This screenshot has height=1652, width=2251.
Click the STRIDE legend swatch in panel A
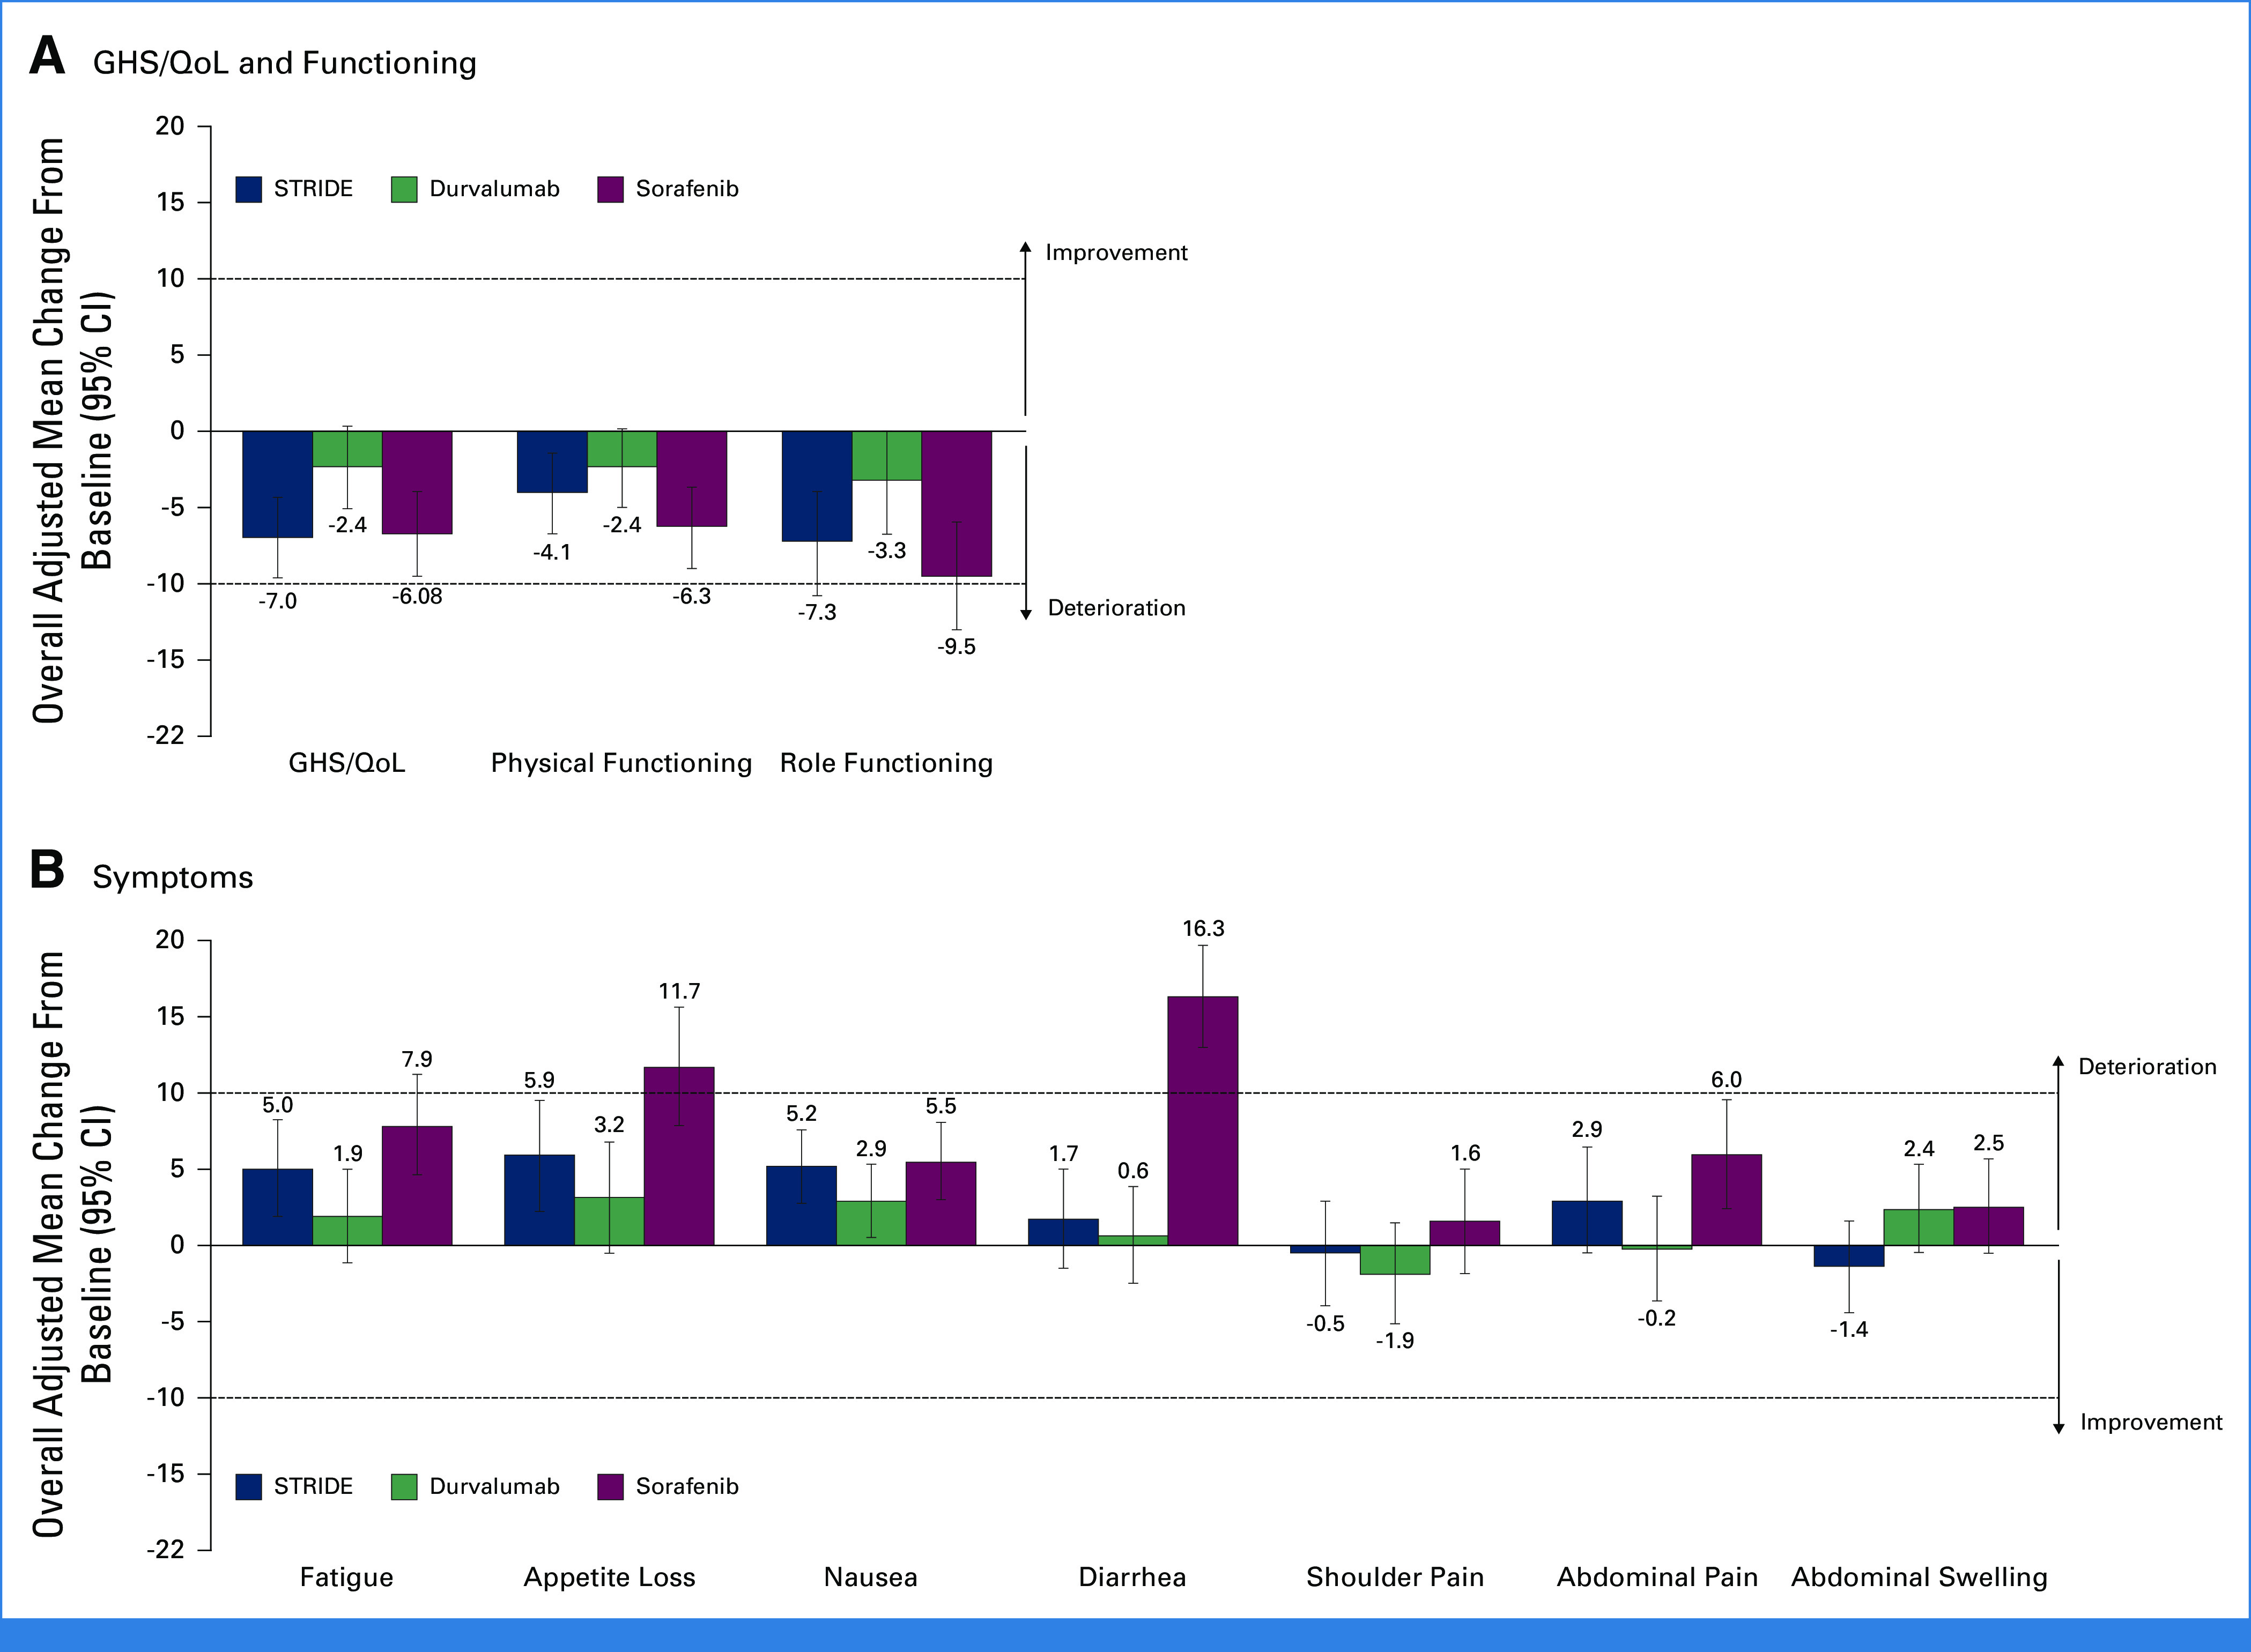click(248, 189)
